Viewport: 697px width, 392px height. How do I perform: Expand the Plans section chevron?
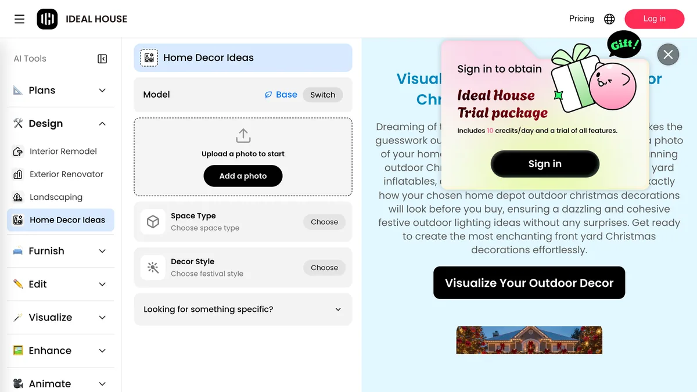(x=102, y=91)
